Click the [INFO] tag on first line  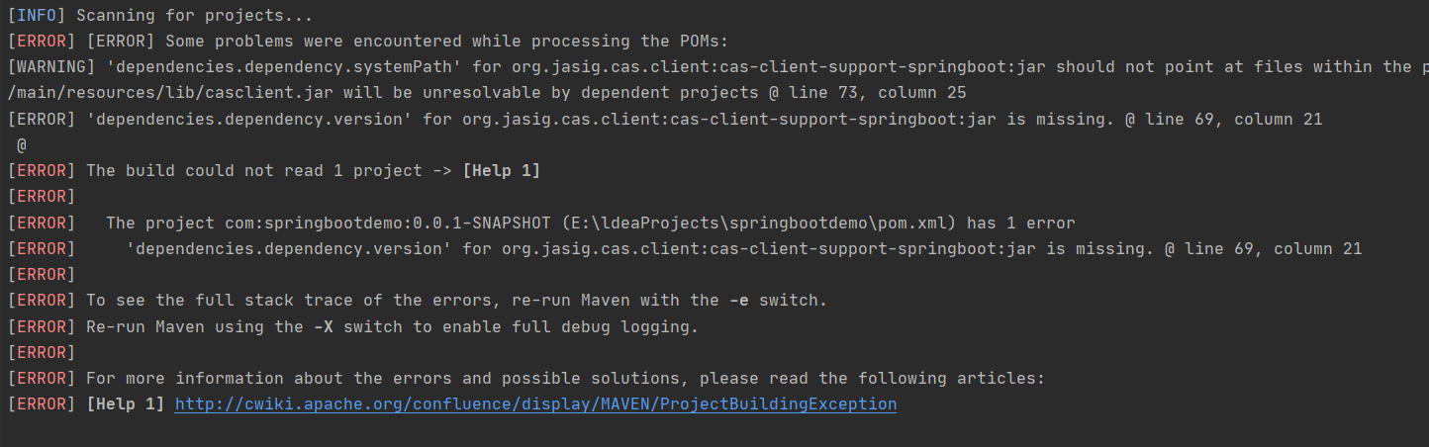(37, 16)
